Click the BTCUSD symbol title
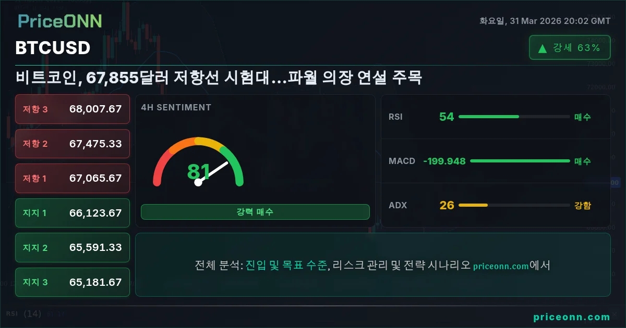626x328 pixels. coord(53,48)
